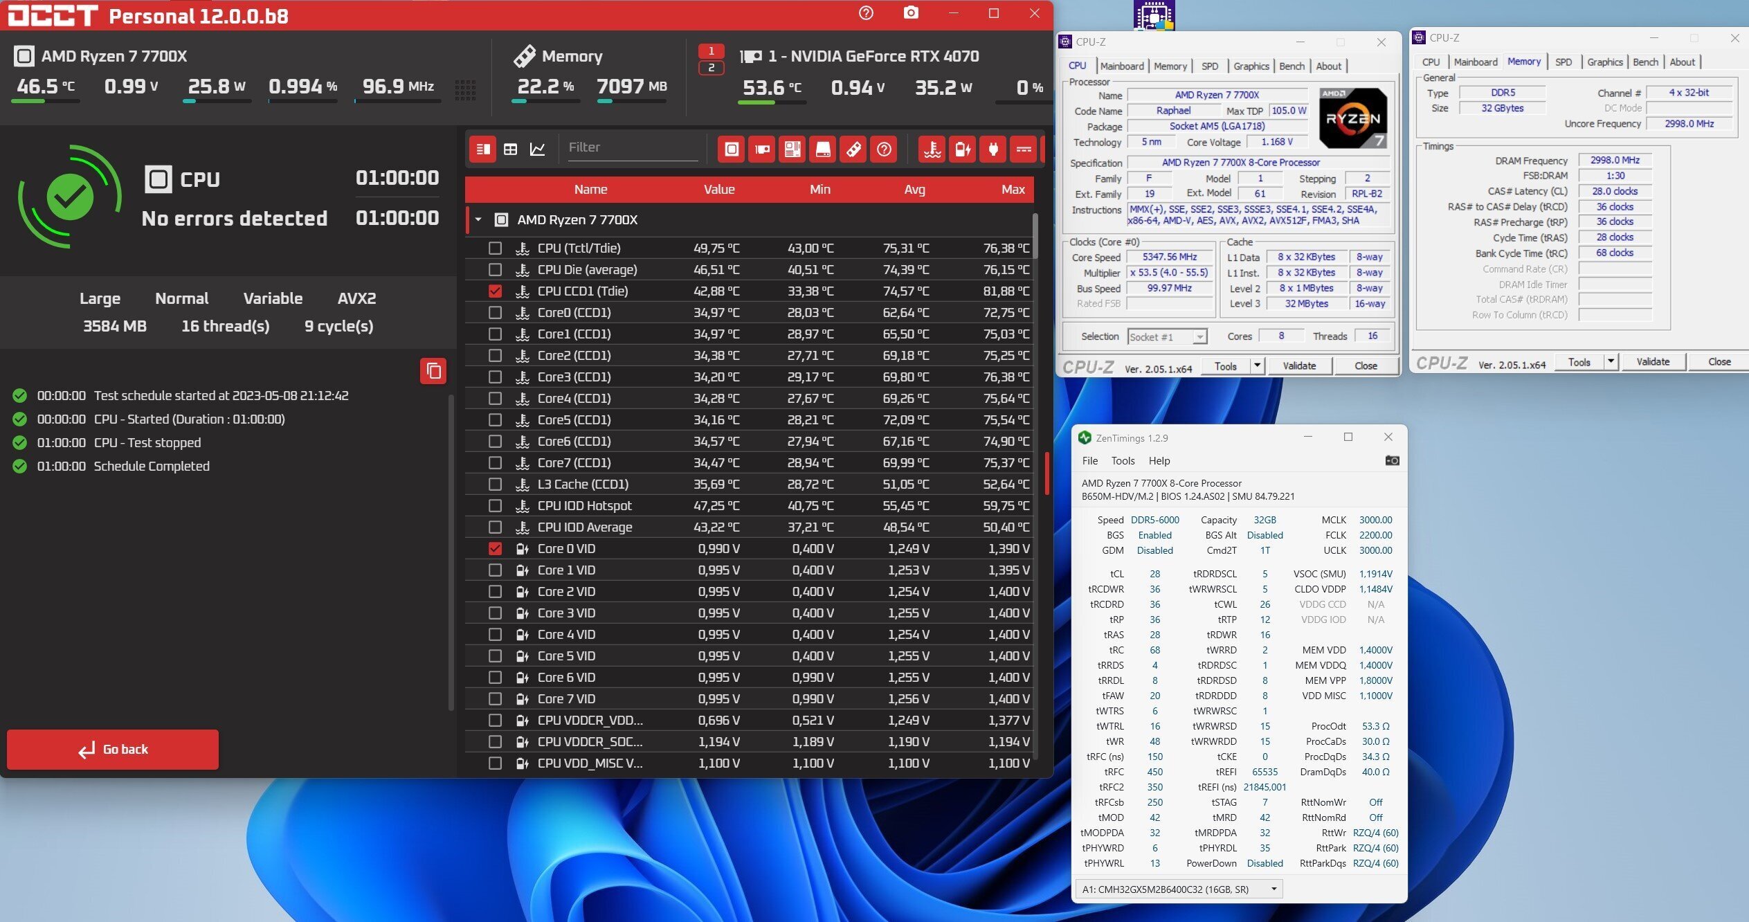Collapse the AMD Ryzen 7 7700X group
Viewport: 1749px width, 922px height.
pyautogui.click(x=478, y=219)
